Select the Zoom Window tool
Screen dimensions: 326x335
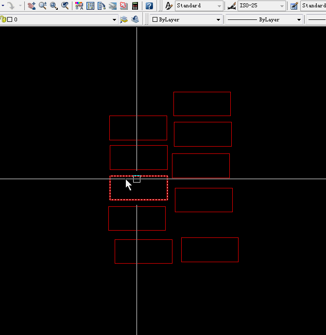(x=53, y=6)
